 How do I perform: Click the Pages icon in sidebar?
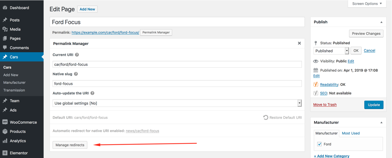click(5, 38)
